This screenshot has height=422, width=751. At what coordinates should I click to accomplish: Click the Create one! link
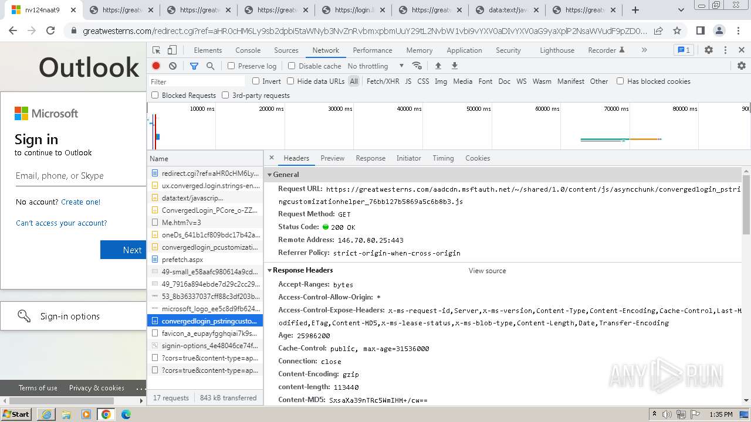80,202
